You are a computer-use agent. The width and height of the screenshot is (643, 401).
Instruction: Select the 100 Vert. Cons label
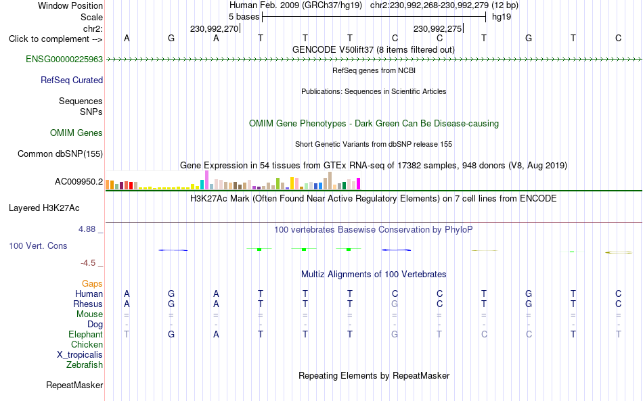pyautogui.click(x=38, y=245)
